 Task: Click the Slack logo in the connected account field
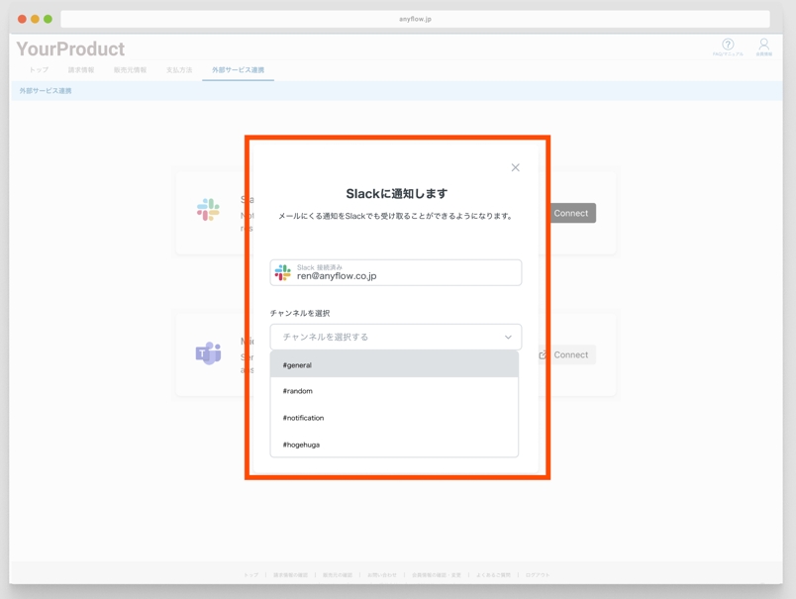tap(283, 272)
